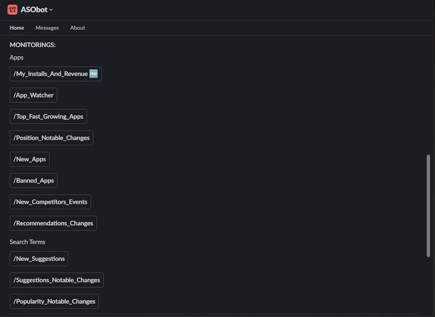Click the /Banned_Apps button
This screenshot has width=435, height=317.
click(33, 180)
